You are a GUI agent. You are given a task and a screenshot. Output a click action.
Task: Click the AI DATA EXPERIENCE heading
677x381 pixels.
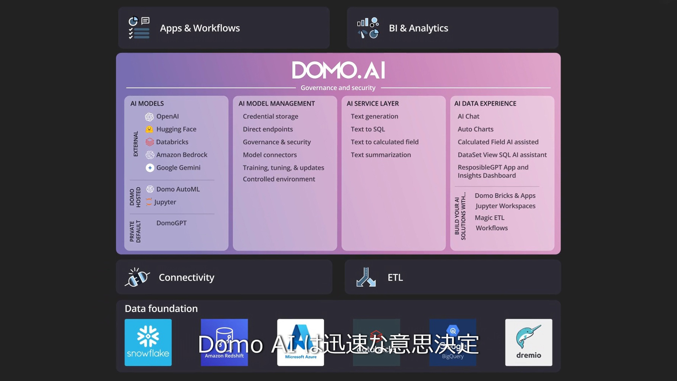(x=485, y=103)
